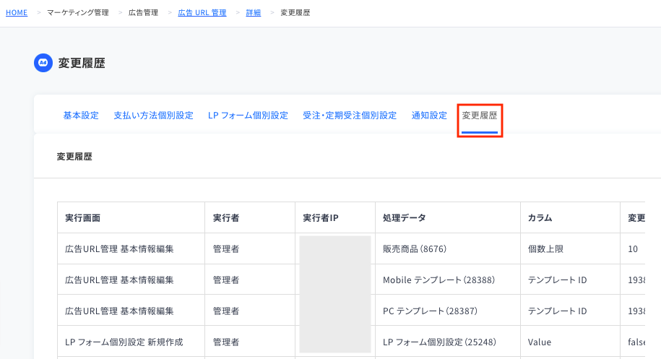The image size is (661, 359).
Task: Open the 通知設定 tab
Action: click(x=429, y=115)
